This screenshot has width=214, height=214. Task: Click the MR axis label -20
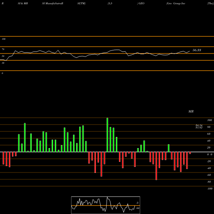click(x=209, y=161)
